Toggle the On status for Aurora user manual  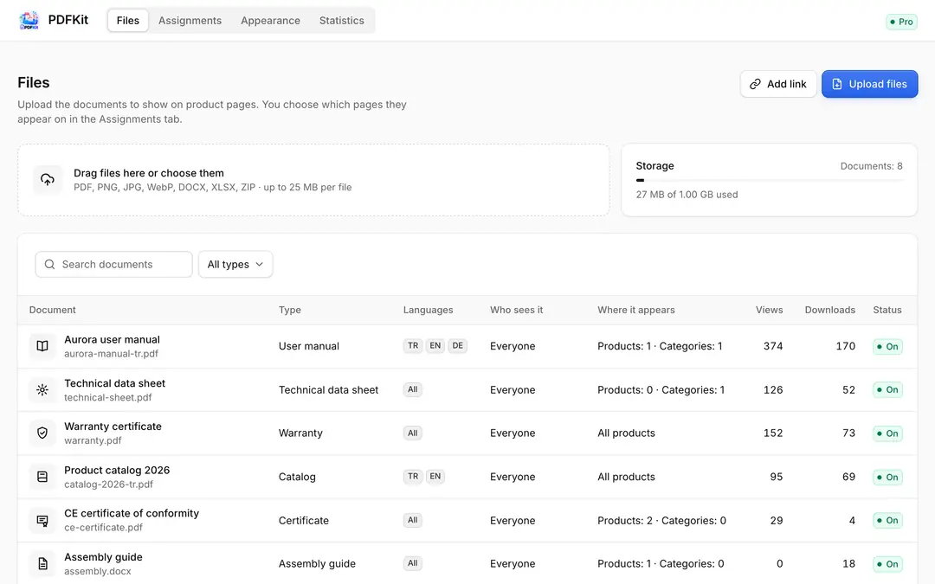point(887,346)
